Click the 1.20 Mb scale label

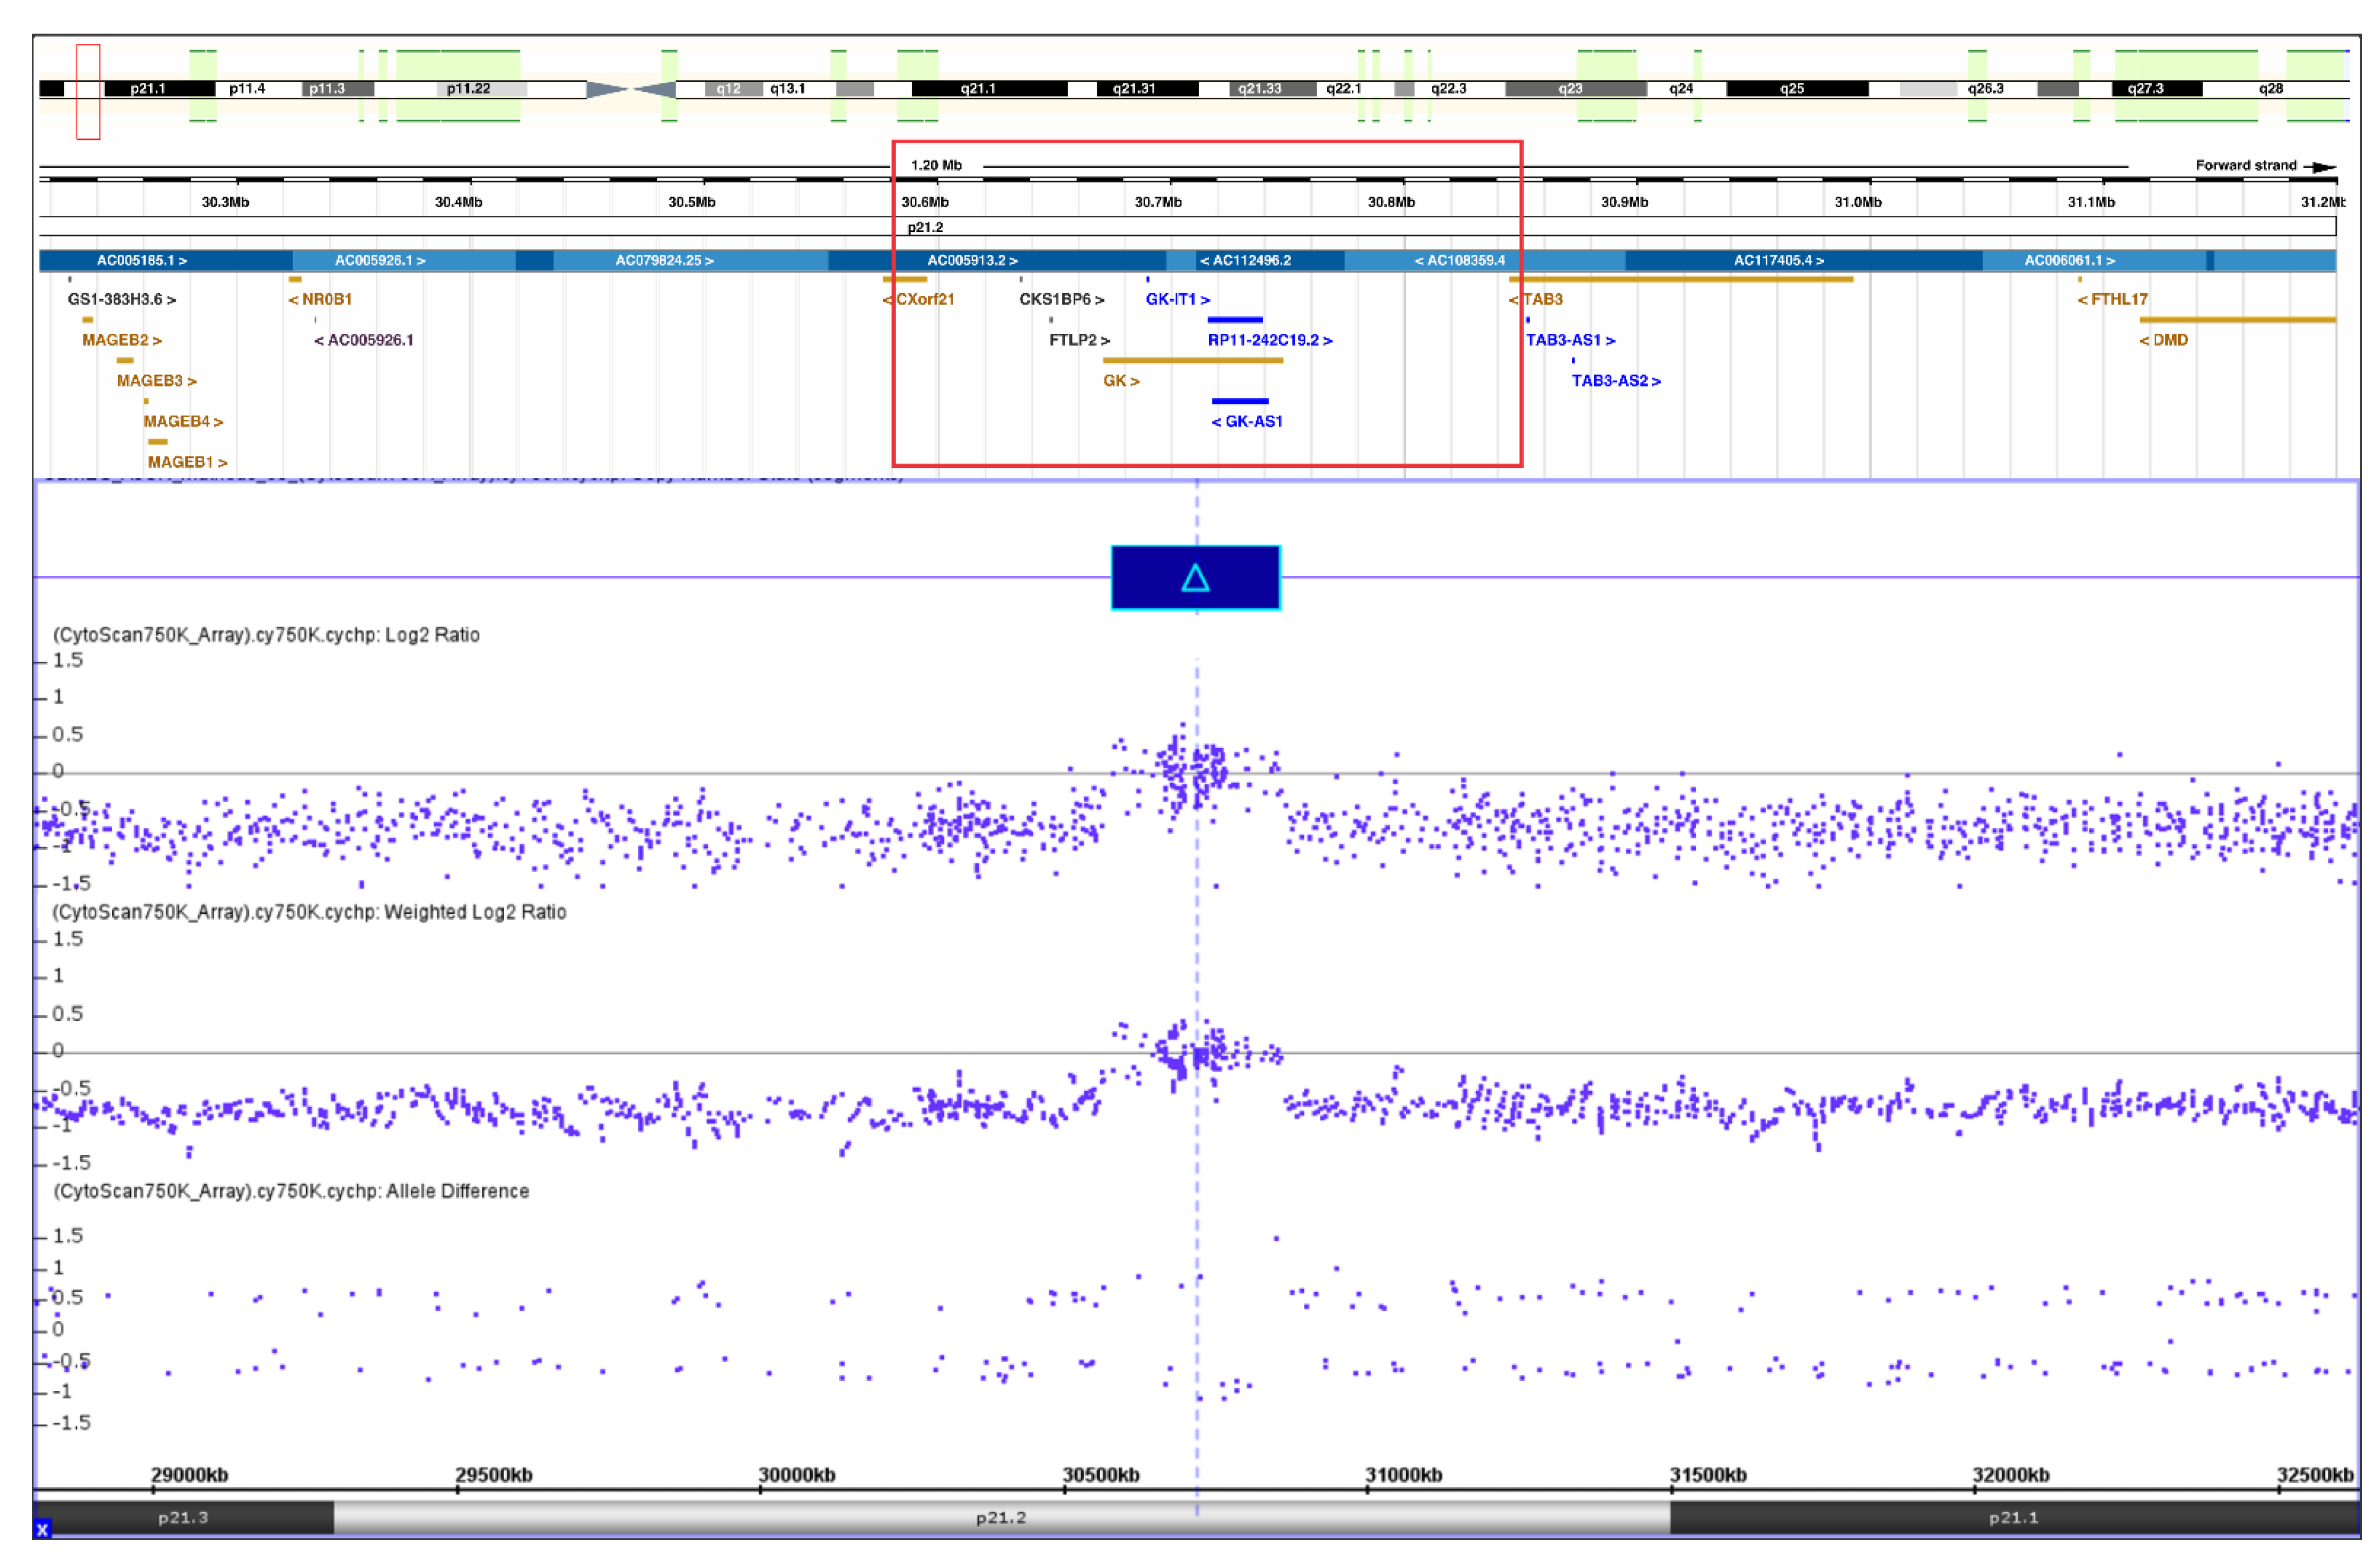click(x=936, y=166)
